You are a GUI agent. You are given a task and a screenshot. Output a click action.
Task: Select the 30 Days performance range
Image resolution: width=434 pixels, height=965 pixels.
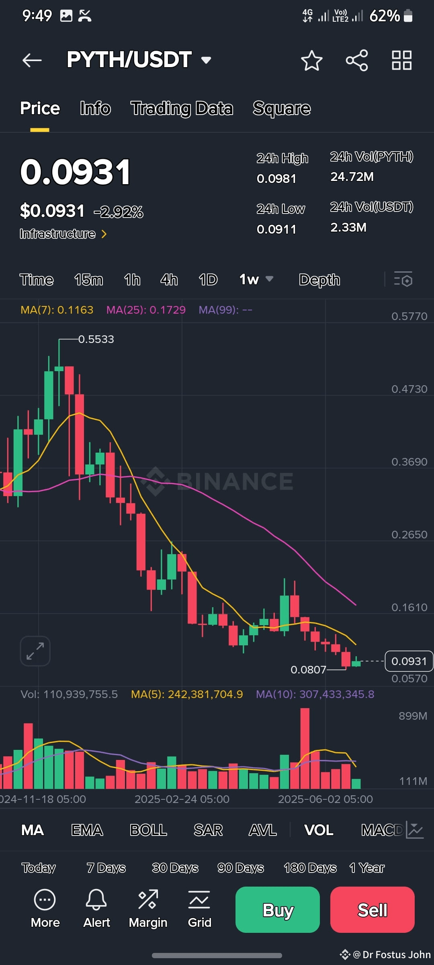click(175, 868)
